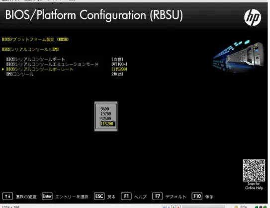Click the F1 key icon
The image size is (270, 208).
pyautogui.click(x=126, y=196)
